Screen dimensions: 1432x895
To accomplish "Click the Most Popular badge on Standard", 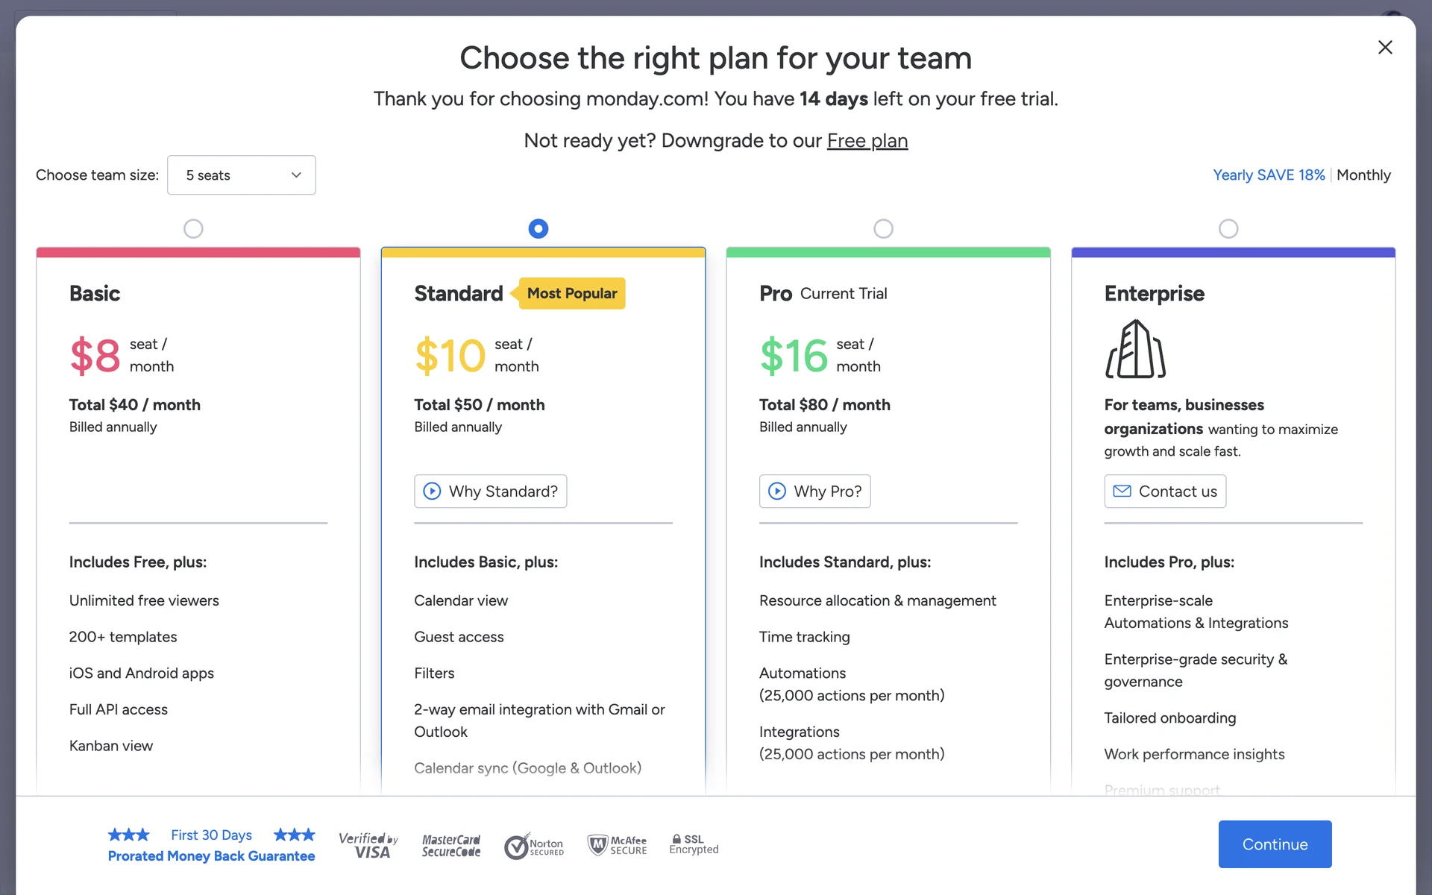I will click(x=571, y=293).
